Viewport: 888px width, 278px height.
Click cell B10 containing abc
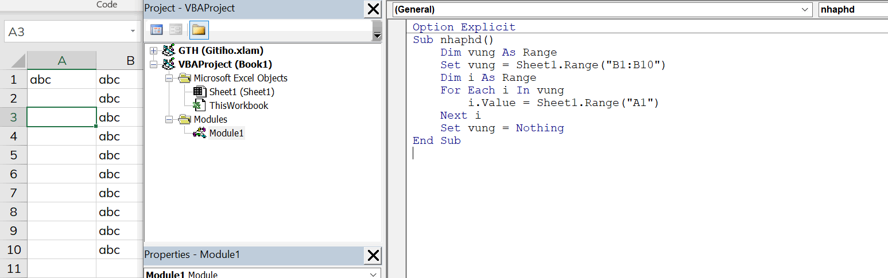pyautogui.click(x=120, y=250)
